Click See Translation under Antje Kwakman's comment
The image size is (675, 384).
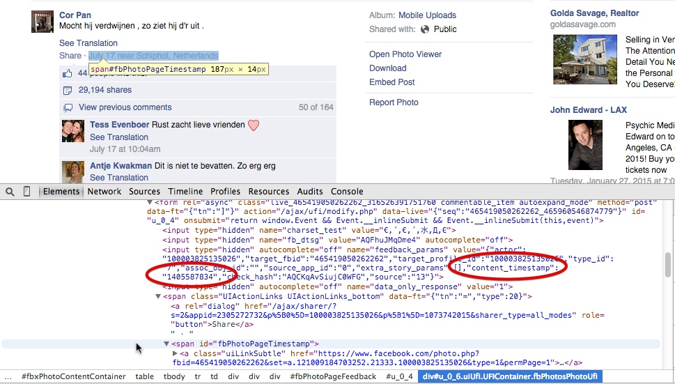(119, 178)
